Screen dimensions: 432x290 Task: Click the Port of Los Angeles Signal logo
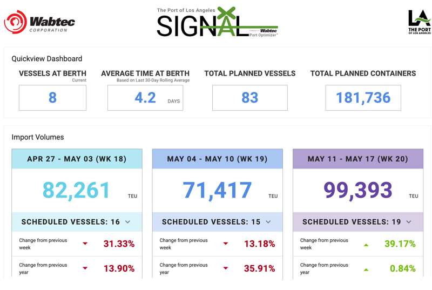pyautogui.click(x=217, y=22)
